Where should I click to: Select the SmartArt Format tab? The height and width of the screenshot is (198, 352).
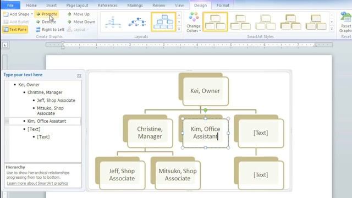(223, 5)
